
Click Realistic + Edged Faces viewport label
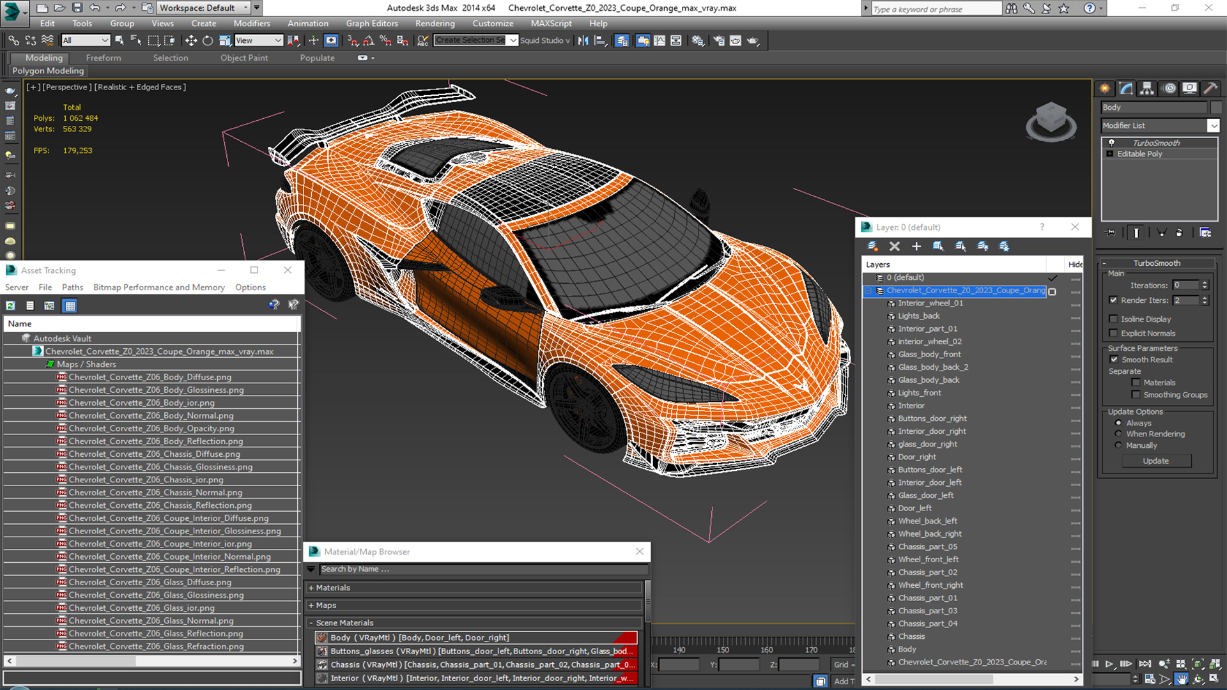(140, 87)
